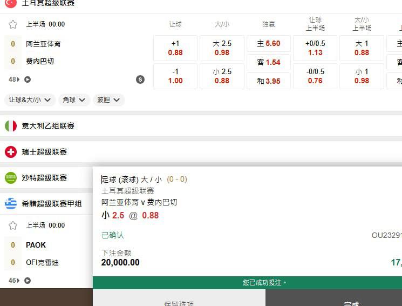The width and height of the screenshot is (402, 306).
Task: Click live stream play icon for PAOK match
Action: (x=28, y=281)
